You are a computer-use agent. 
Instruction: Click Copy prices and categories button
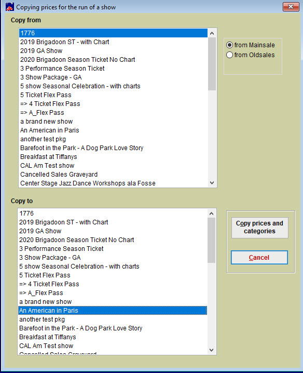pos(259,228)
